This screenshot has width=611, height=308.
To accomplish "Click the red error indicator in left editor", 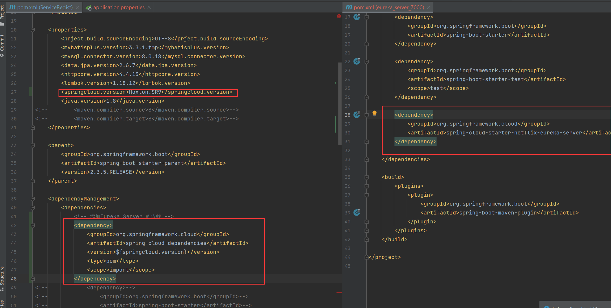I will 339,16.
